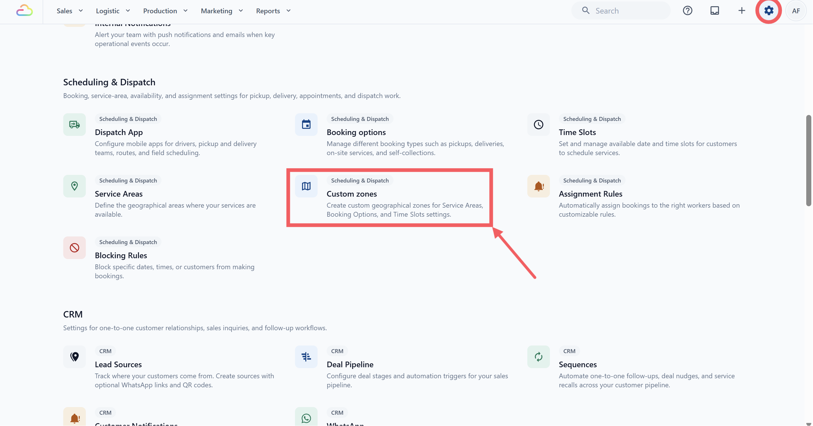
Task: Click the Dispatch App truck icon
Action: point(75,124)
